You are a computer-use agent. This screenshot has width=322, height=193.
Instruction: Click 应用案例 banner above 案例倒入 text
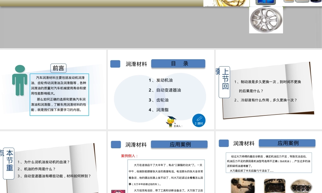point(179,144)
